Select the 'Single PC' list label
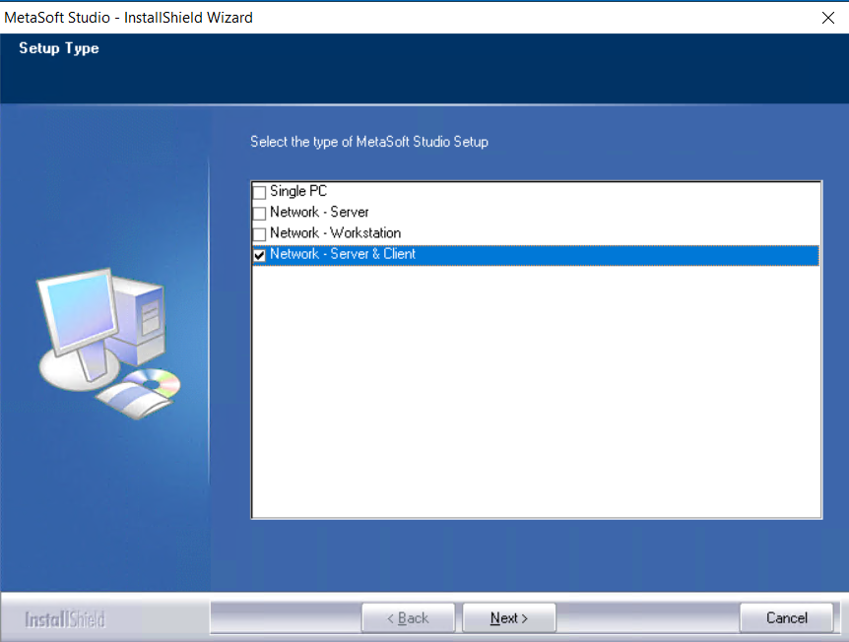Viewport: 849px width, 642px height. tap(298, 191)
